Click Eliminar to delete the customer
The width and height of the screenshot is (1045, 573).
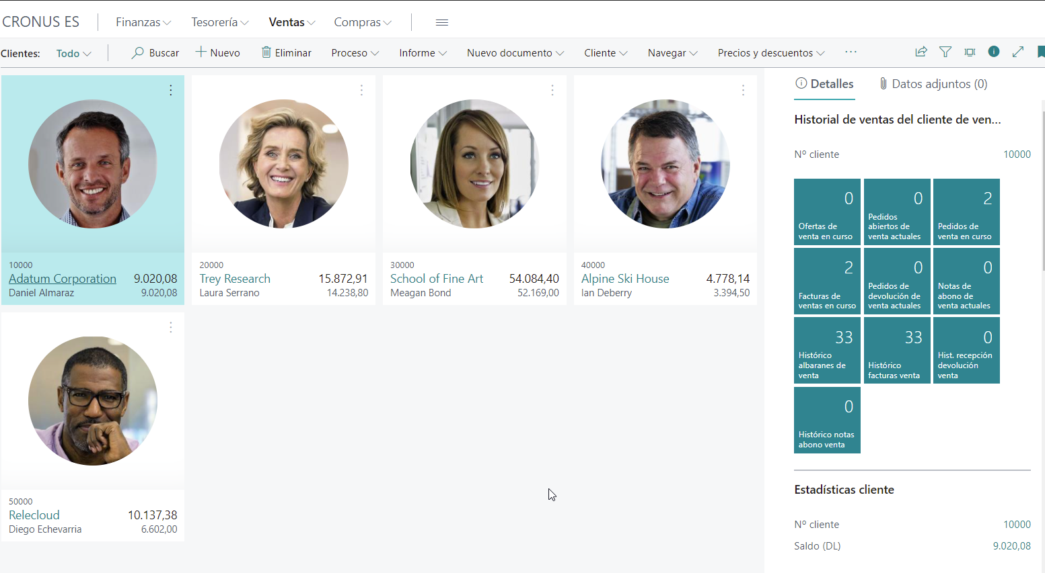(287, 52)
